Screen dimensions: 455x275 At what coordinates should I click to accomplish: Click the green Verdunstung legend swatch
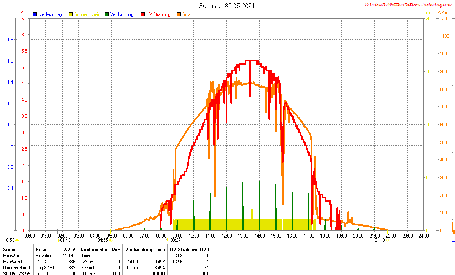point(107,14)
